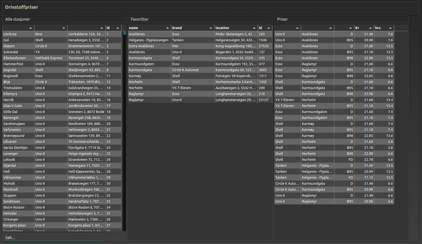Select the Hammerfest Uno-X station row

[62, 64]
